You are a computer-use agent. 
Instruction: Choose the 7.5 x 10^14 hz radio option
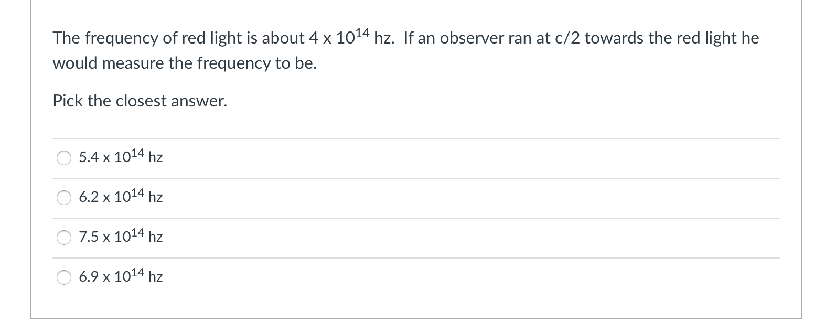[64, 237]
